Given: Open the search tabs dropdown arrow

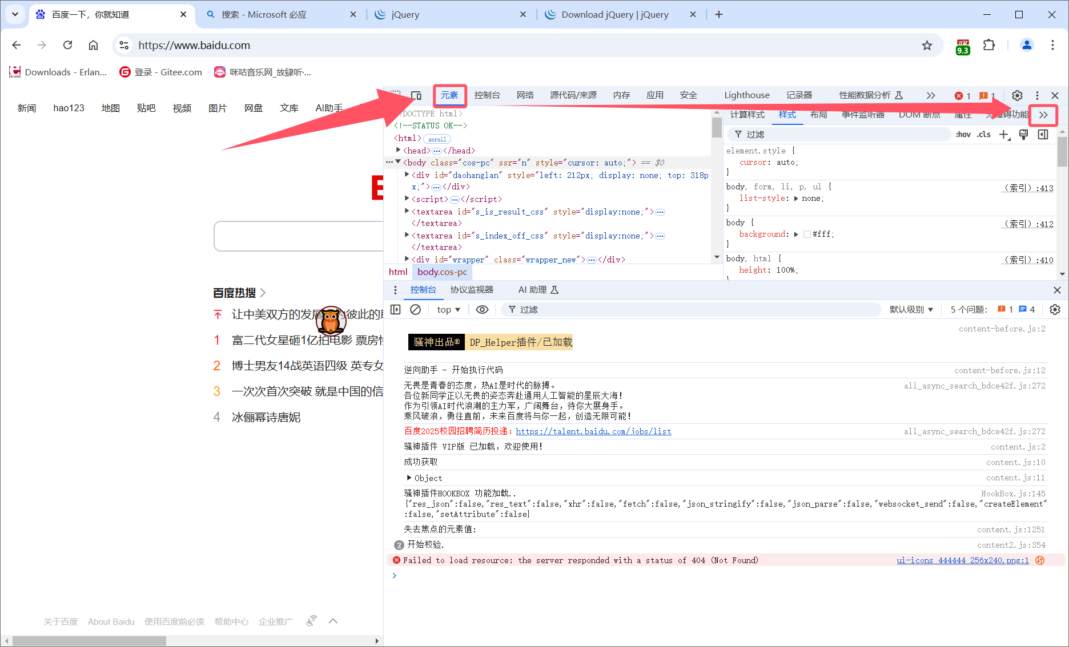Looking at the screenshot, I should click(15, 14).
